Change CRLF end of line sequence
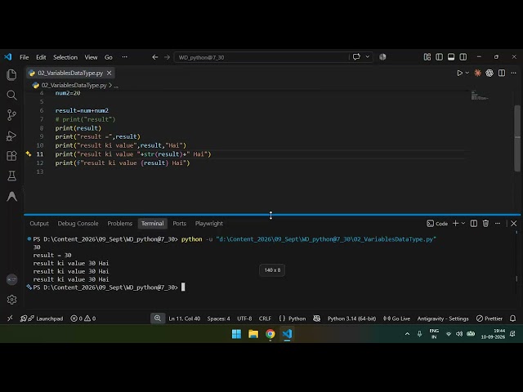Viewport: 523px width, 392px height. pyautogui.click(x=265, y=318)
